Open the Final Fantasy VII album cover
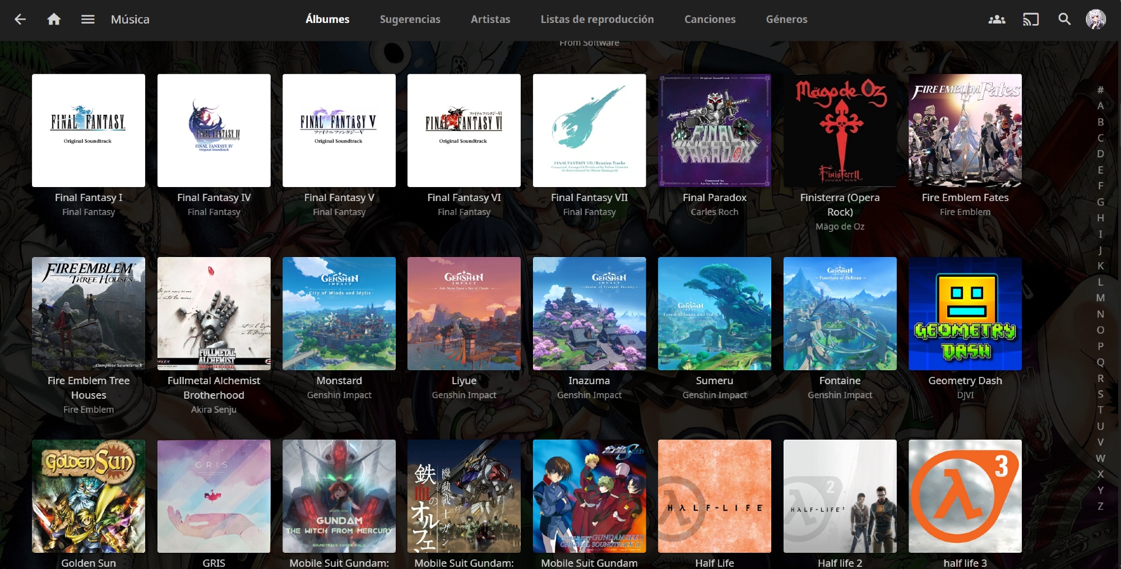The height and width of the screenshot is (569, 1121). pyautogui.click(x=589, y=130)
